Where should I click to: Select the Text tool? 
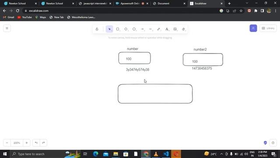point(167,29)
